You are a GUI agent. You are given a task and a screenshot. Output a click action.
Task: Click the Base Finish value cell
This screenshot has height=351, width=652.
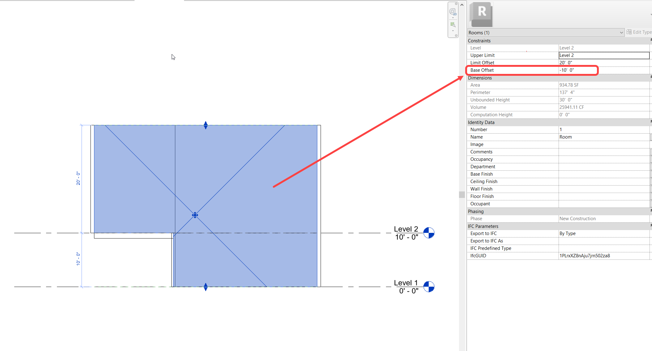(604, 174)
